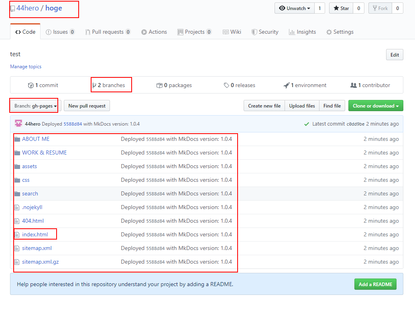The image size is (415, 313).
Task: View the 1 contributor page
Action: click(370, 85)
